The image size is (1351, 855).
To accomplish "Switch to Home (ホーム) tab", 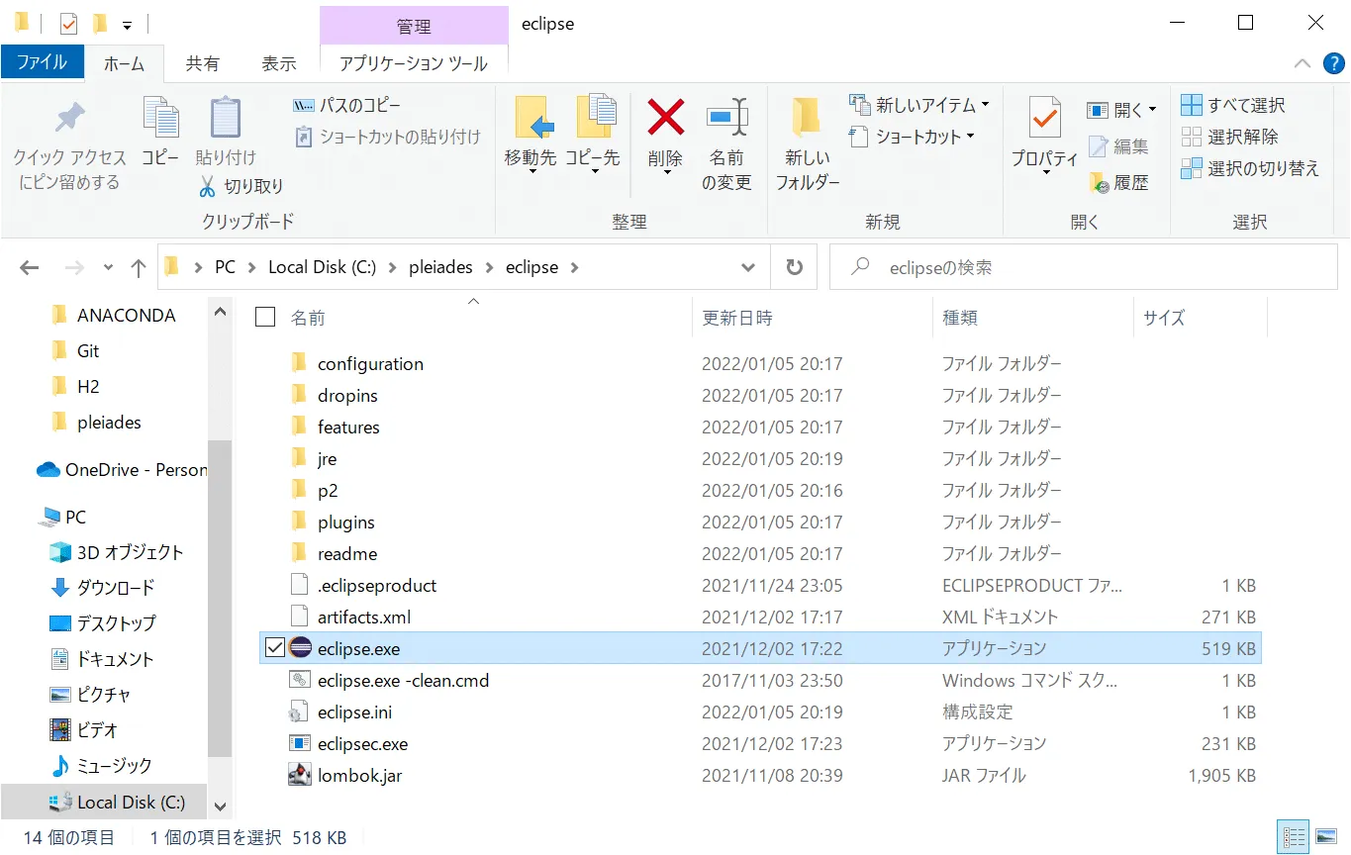I will [x=125, y=63].
